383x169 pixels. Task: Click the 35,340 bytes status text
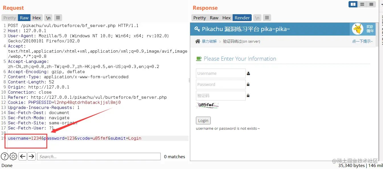351,165
